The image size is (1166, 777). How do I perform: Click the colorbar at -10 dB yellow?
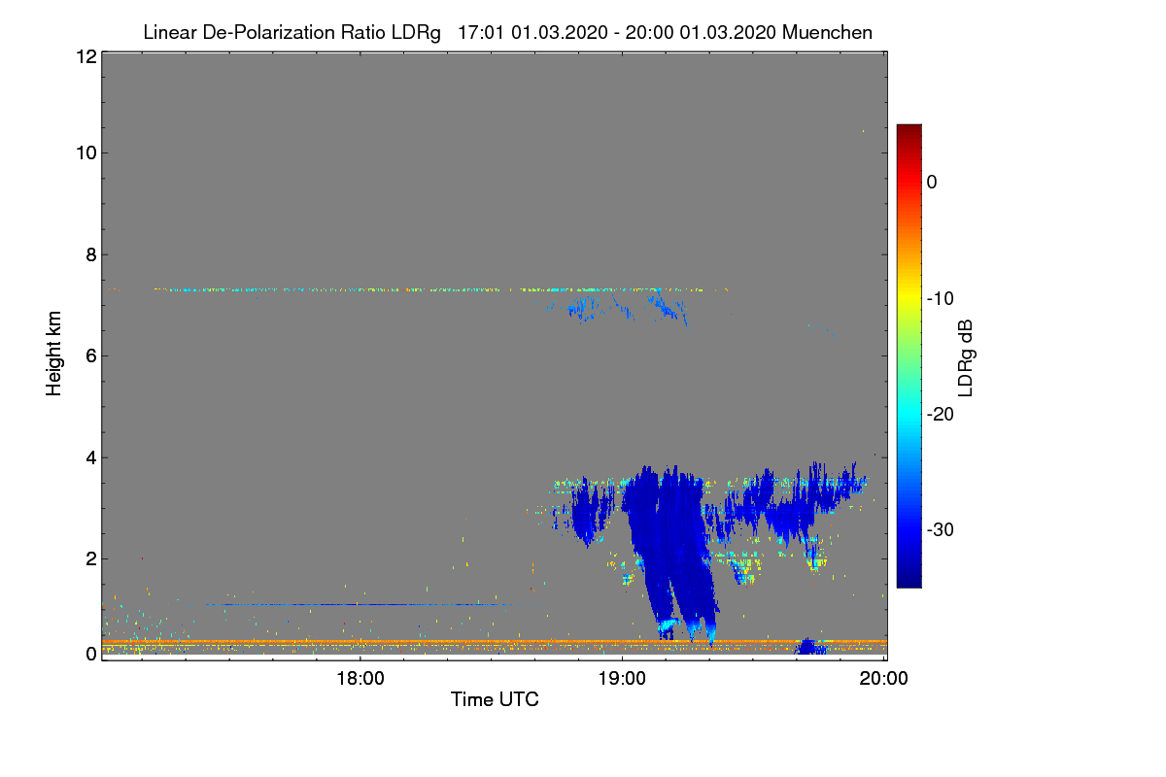tap(909, 298)
